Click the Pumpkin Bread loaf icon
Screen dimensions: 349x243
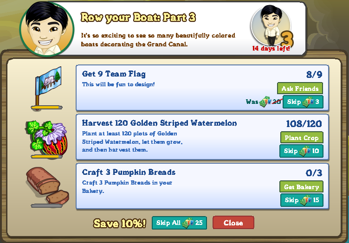[47, 185]
